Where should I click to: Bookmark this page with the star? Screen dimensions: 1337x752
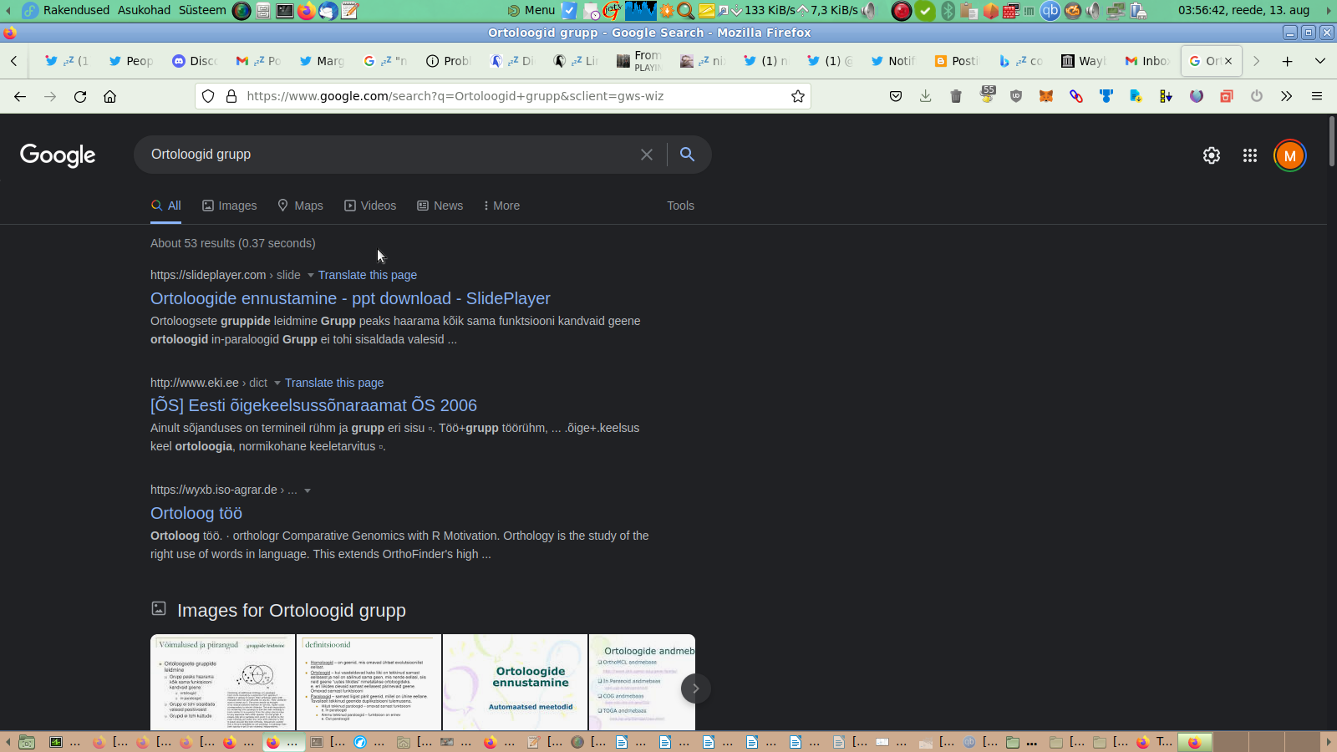tap(798, 96)
